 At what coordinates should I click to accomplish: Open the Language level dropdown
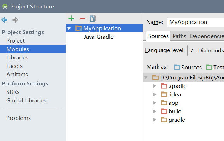point(206,50)
